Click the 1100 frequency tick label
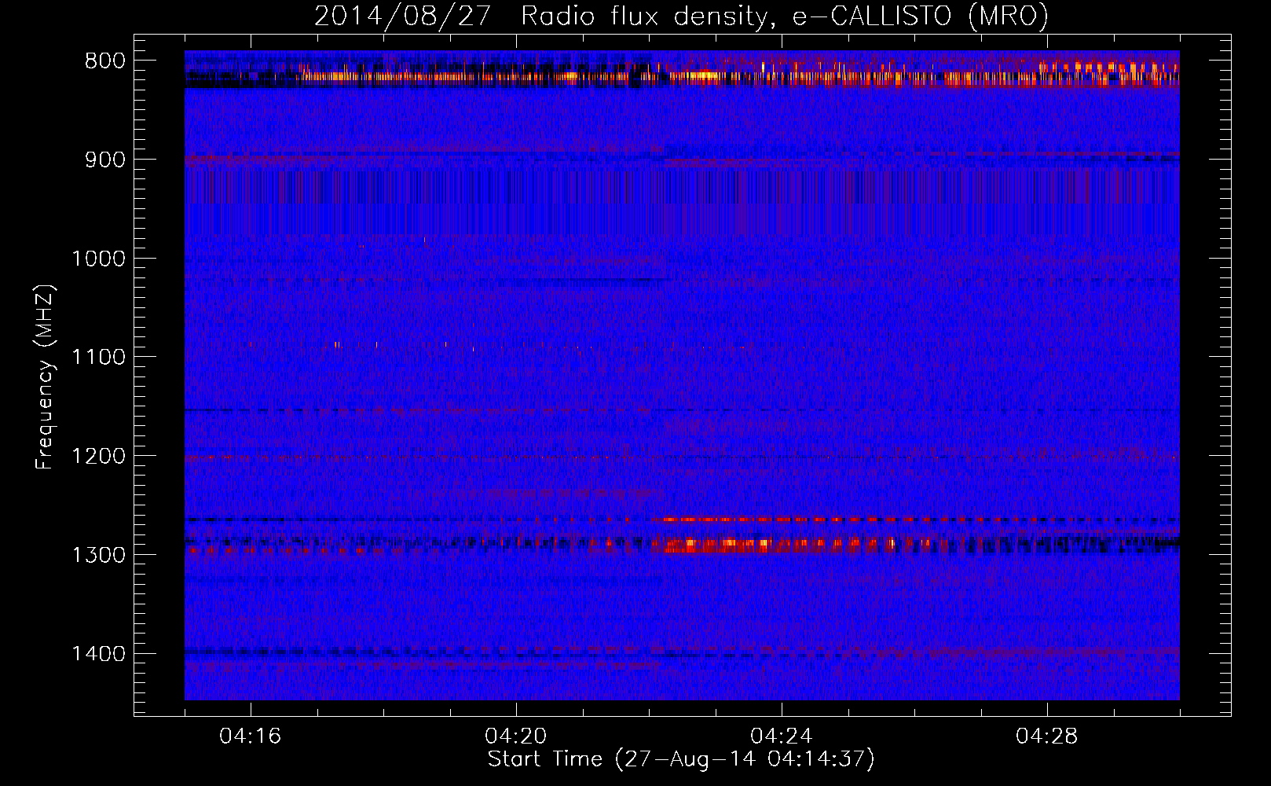This screenshot has width=1271, height=786. [98, 358]
